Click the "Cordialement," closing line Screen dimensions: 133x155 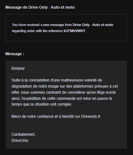click(x=23, y=134)
